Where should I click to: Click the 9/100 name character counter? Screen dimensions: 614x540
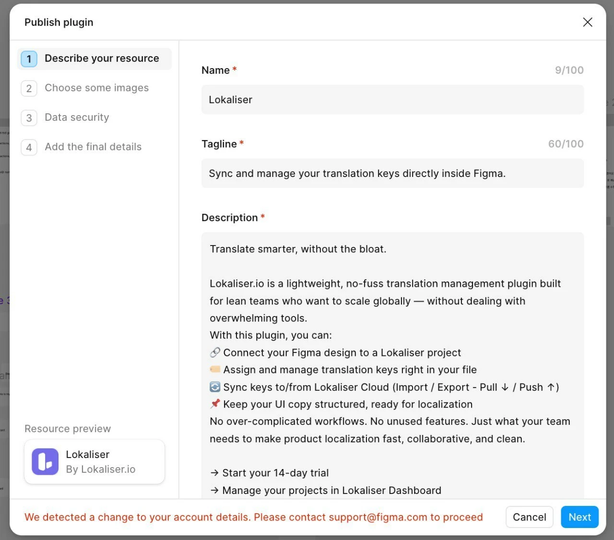coord(569,70)
